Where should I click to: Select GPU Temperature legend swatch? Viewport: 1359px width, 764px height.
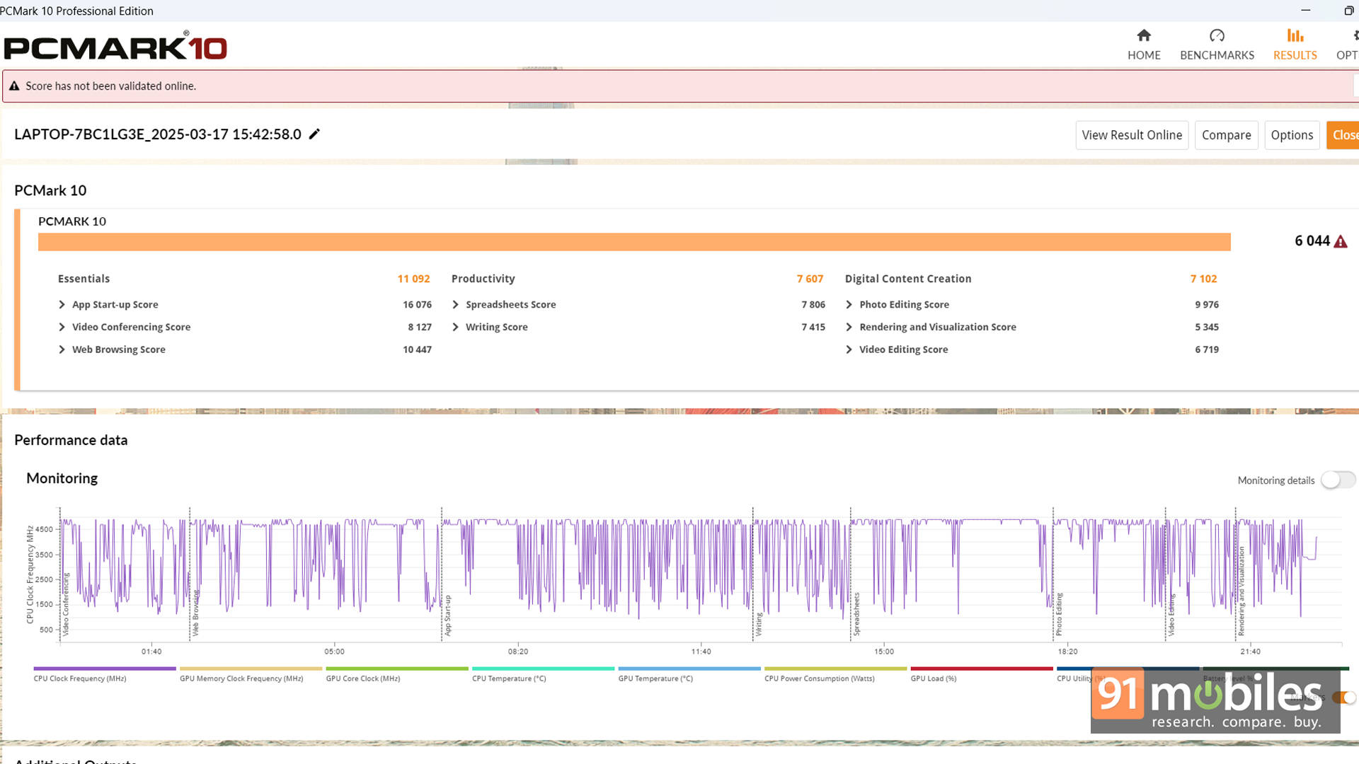click(689, 668)
